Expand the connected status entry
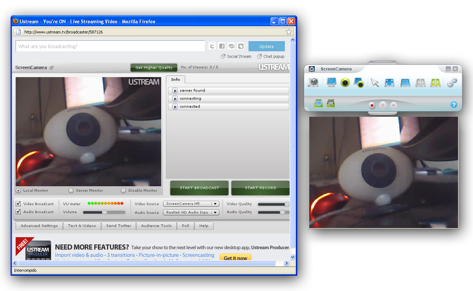The image size is (473, 291). coord(175,106)
